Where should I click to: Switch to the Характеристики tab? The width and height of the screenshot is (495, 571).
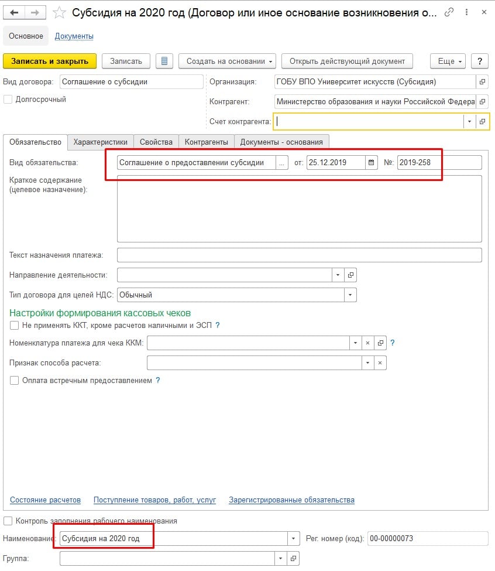[x=100, y=142]
